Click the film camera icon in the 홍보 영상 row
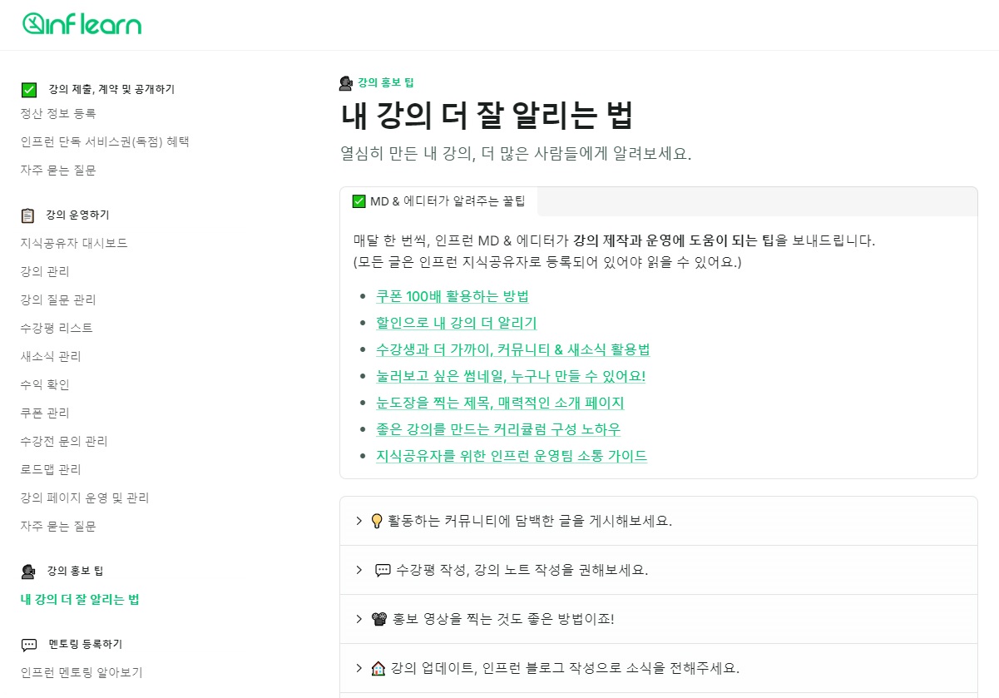This screenshot has width=999, height=698. [379, 619]
